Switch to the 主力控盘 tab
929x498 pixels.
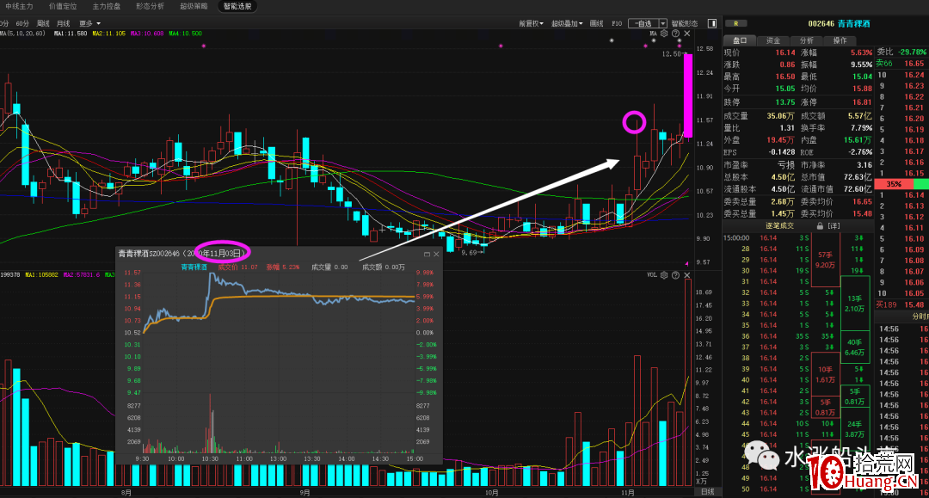coord(107,6)
